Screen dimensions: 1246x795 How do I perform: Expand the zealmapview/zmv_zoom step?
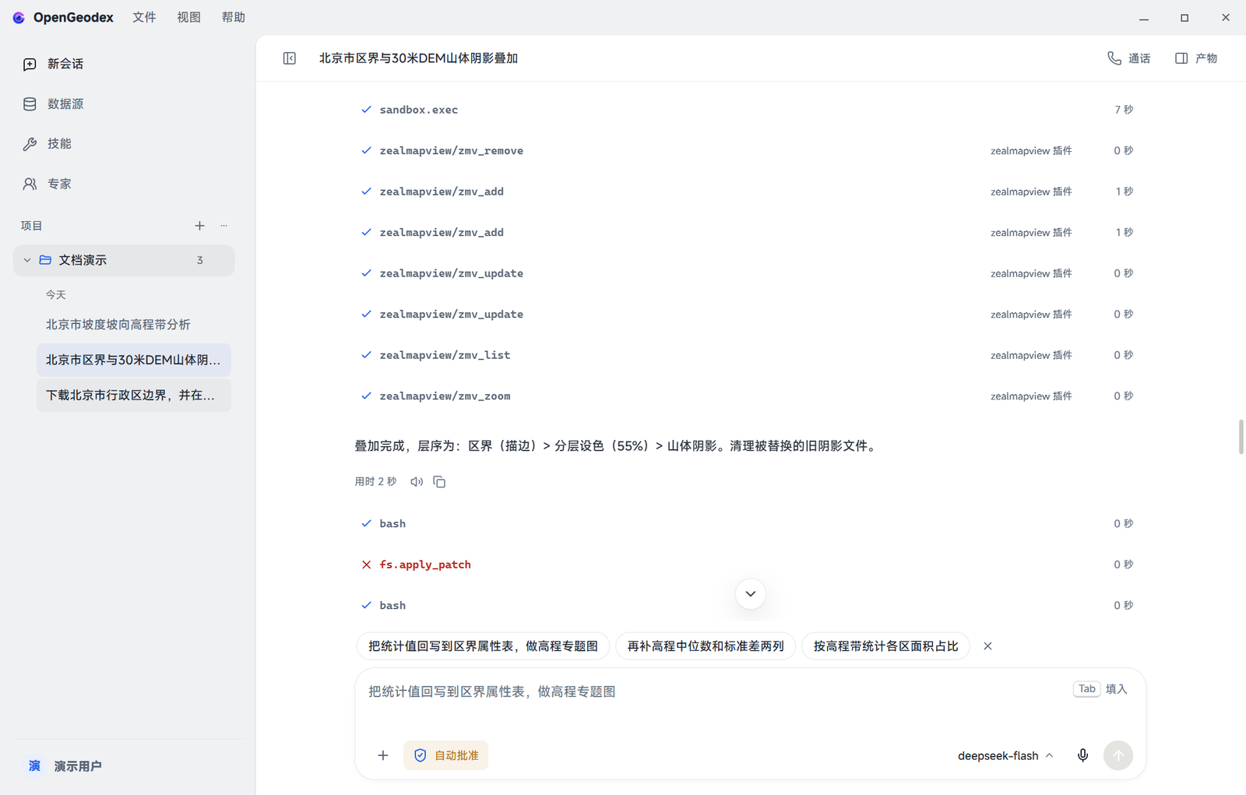click(748, 396)
